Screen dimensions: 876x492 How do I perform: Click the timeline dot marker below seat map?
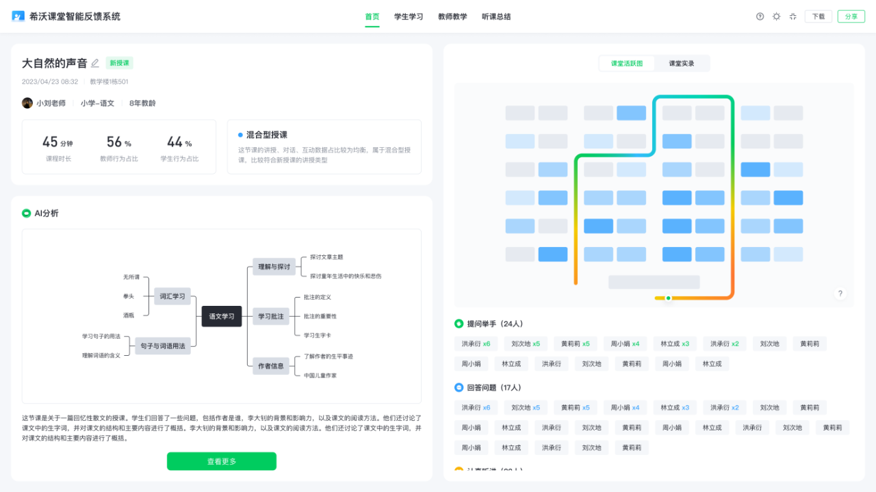point(669,298)
